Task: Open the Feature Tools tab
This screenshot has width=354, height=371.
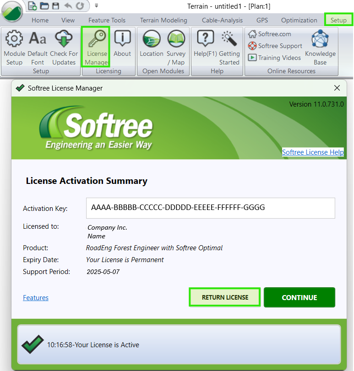Action: click(x=107, y=20)
